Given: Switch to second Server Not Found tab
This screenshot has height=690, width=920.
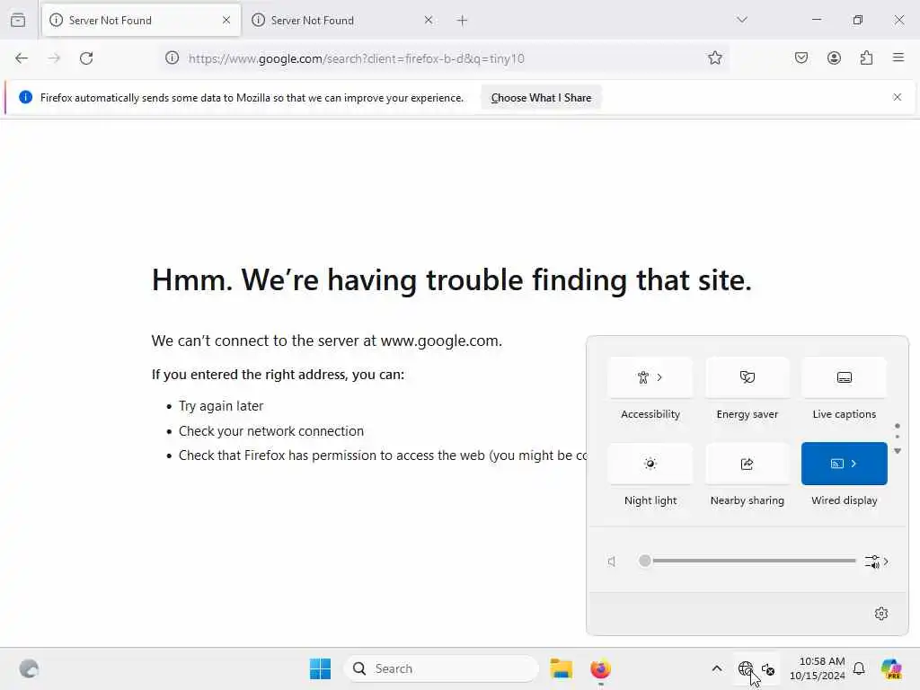Looking at the screenshot, I should [343, 21].
